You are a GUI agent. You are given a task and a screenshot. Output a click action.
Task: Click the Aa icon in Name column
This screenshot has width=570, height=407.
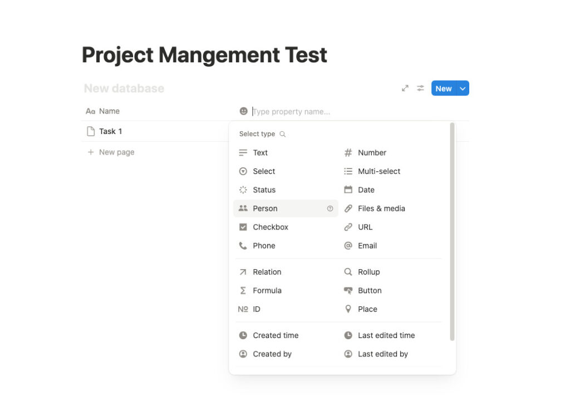[90, 111]
